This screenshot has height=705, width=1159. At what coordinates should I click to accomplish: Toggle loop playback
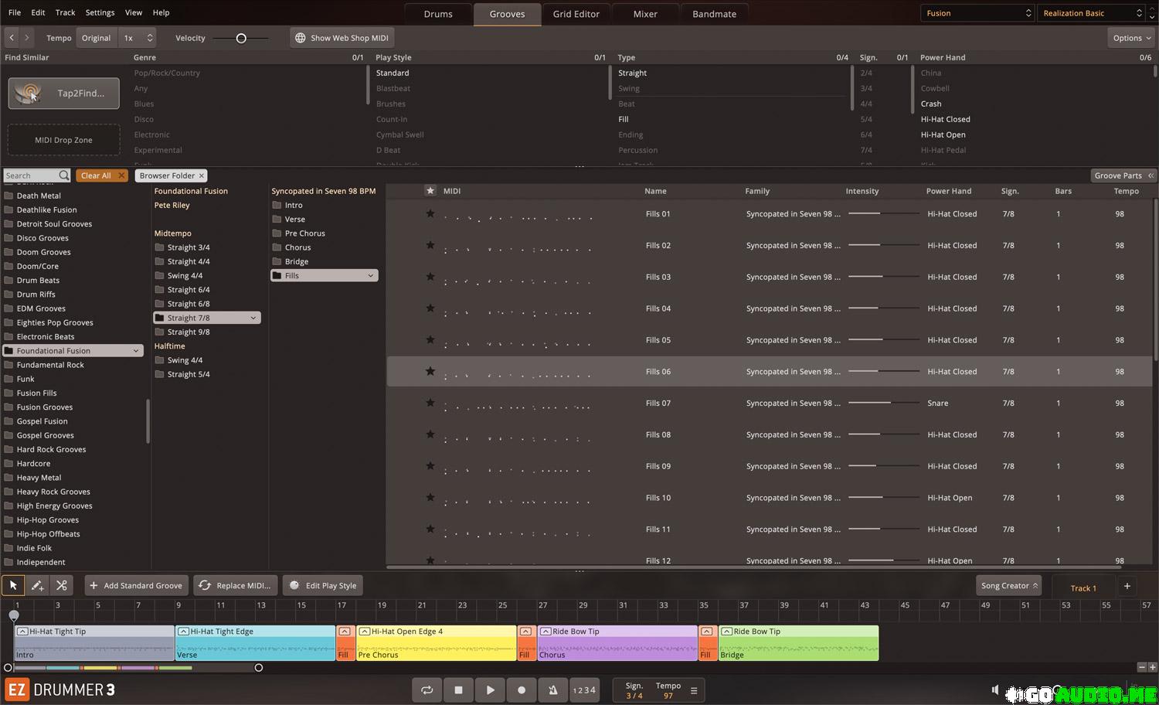tap(427, 690)
